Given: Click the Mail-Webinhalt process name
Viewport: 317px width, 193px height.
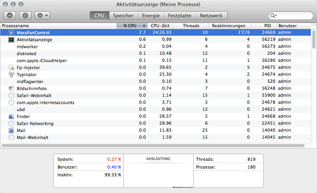Looking at the screenshot, I should 33,137.
